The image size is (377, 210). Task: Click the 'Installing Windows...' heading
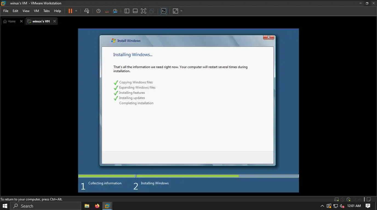click(133, 55)
